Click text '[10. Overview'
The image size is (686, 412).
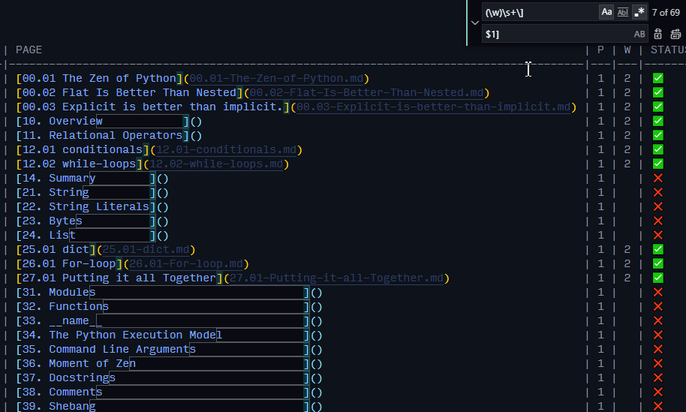[x=59, y=121]
